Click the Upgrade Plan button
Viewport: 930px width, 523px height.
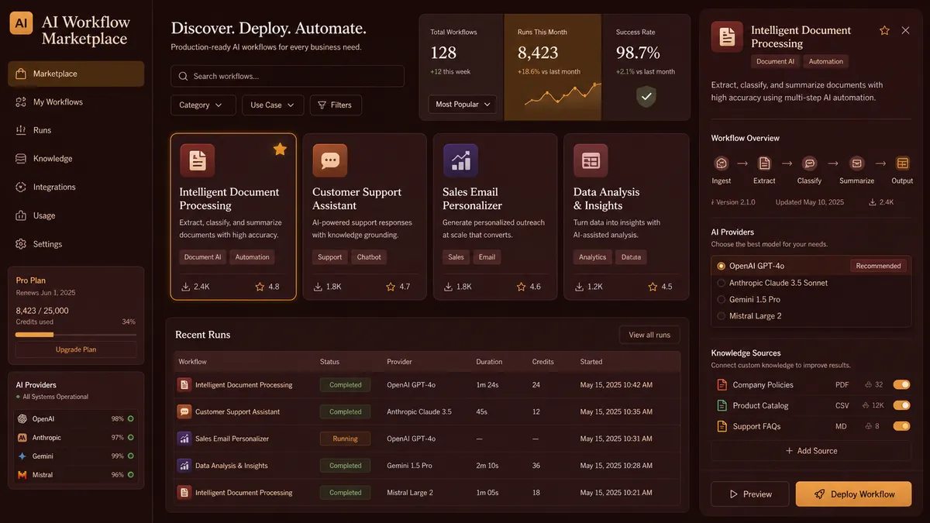[76, 349]
